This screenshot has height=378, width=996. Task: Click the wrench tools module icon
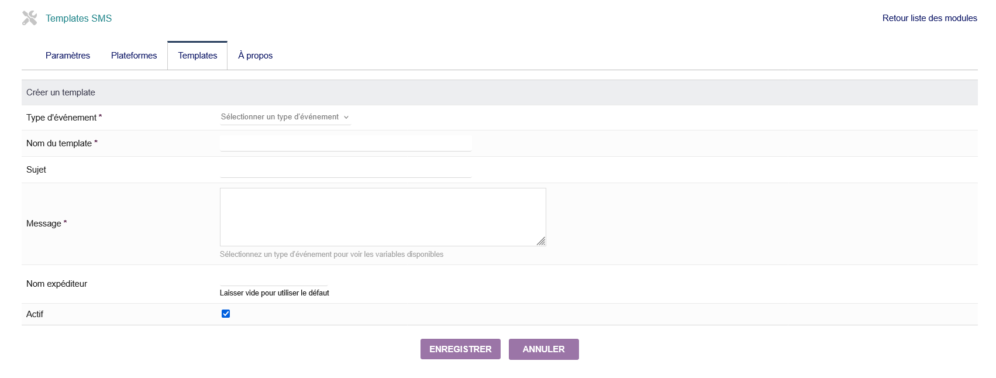point(29,18)
